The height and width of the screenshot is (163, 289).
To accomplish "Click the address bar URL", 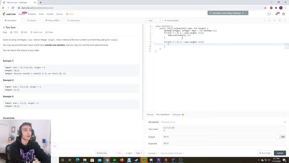I will [37, 8].
